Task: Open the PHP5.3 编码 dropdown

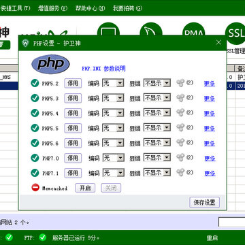Action: [113, 98]
